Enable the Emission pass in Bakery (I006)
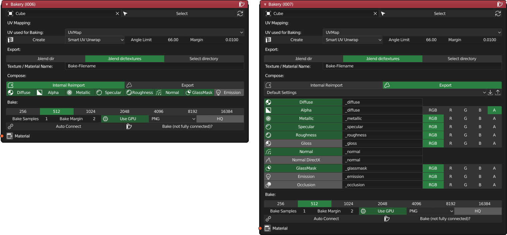The width and height of the screenshot is (507, 235). tap(229, 93)
